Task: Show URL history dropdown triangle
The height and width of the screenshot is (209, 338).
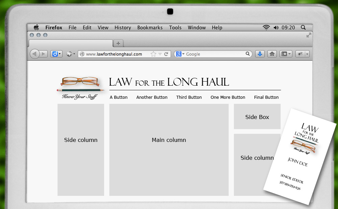Action: [x=160, y=54]
